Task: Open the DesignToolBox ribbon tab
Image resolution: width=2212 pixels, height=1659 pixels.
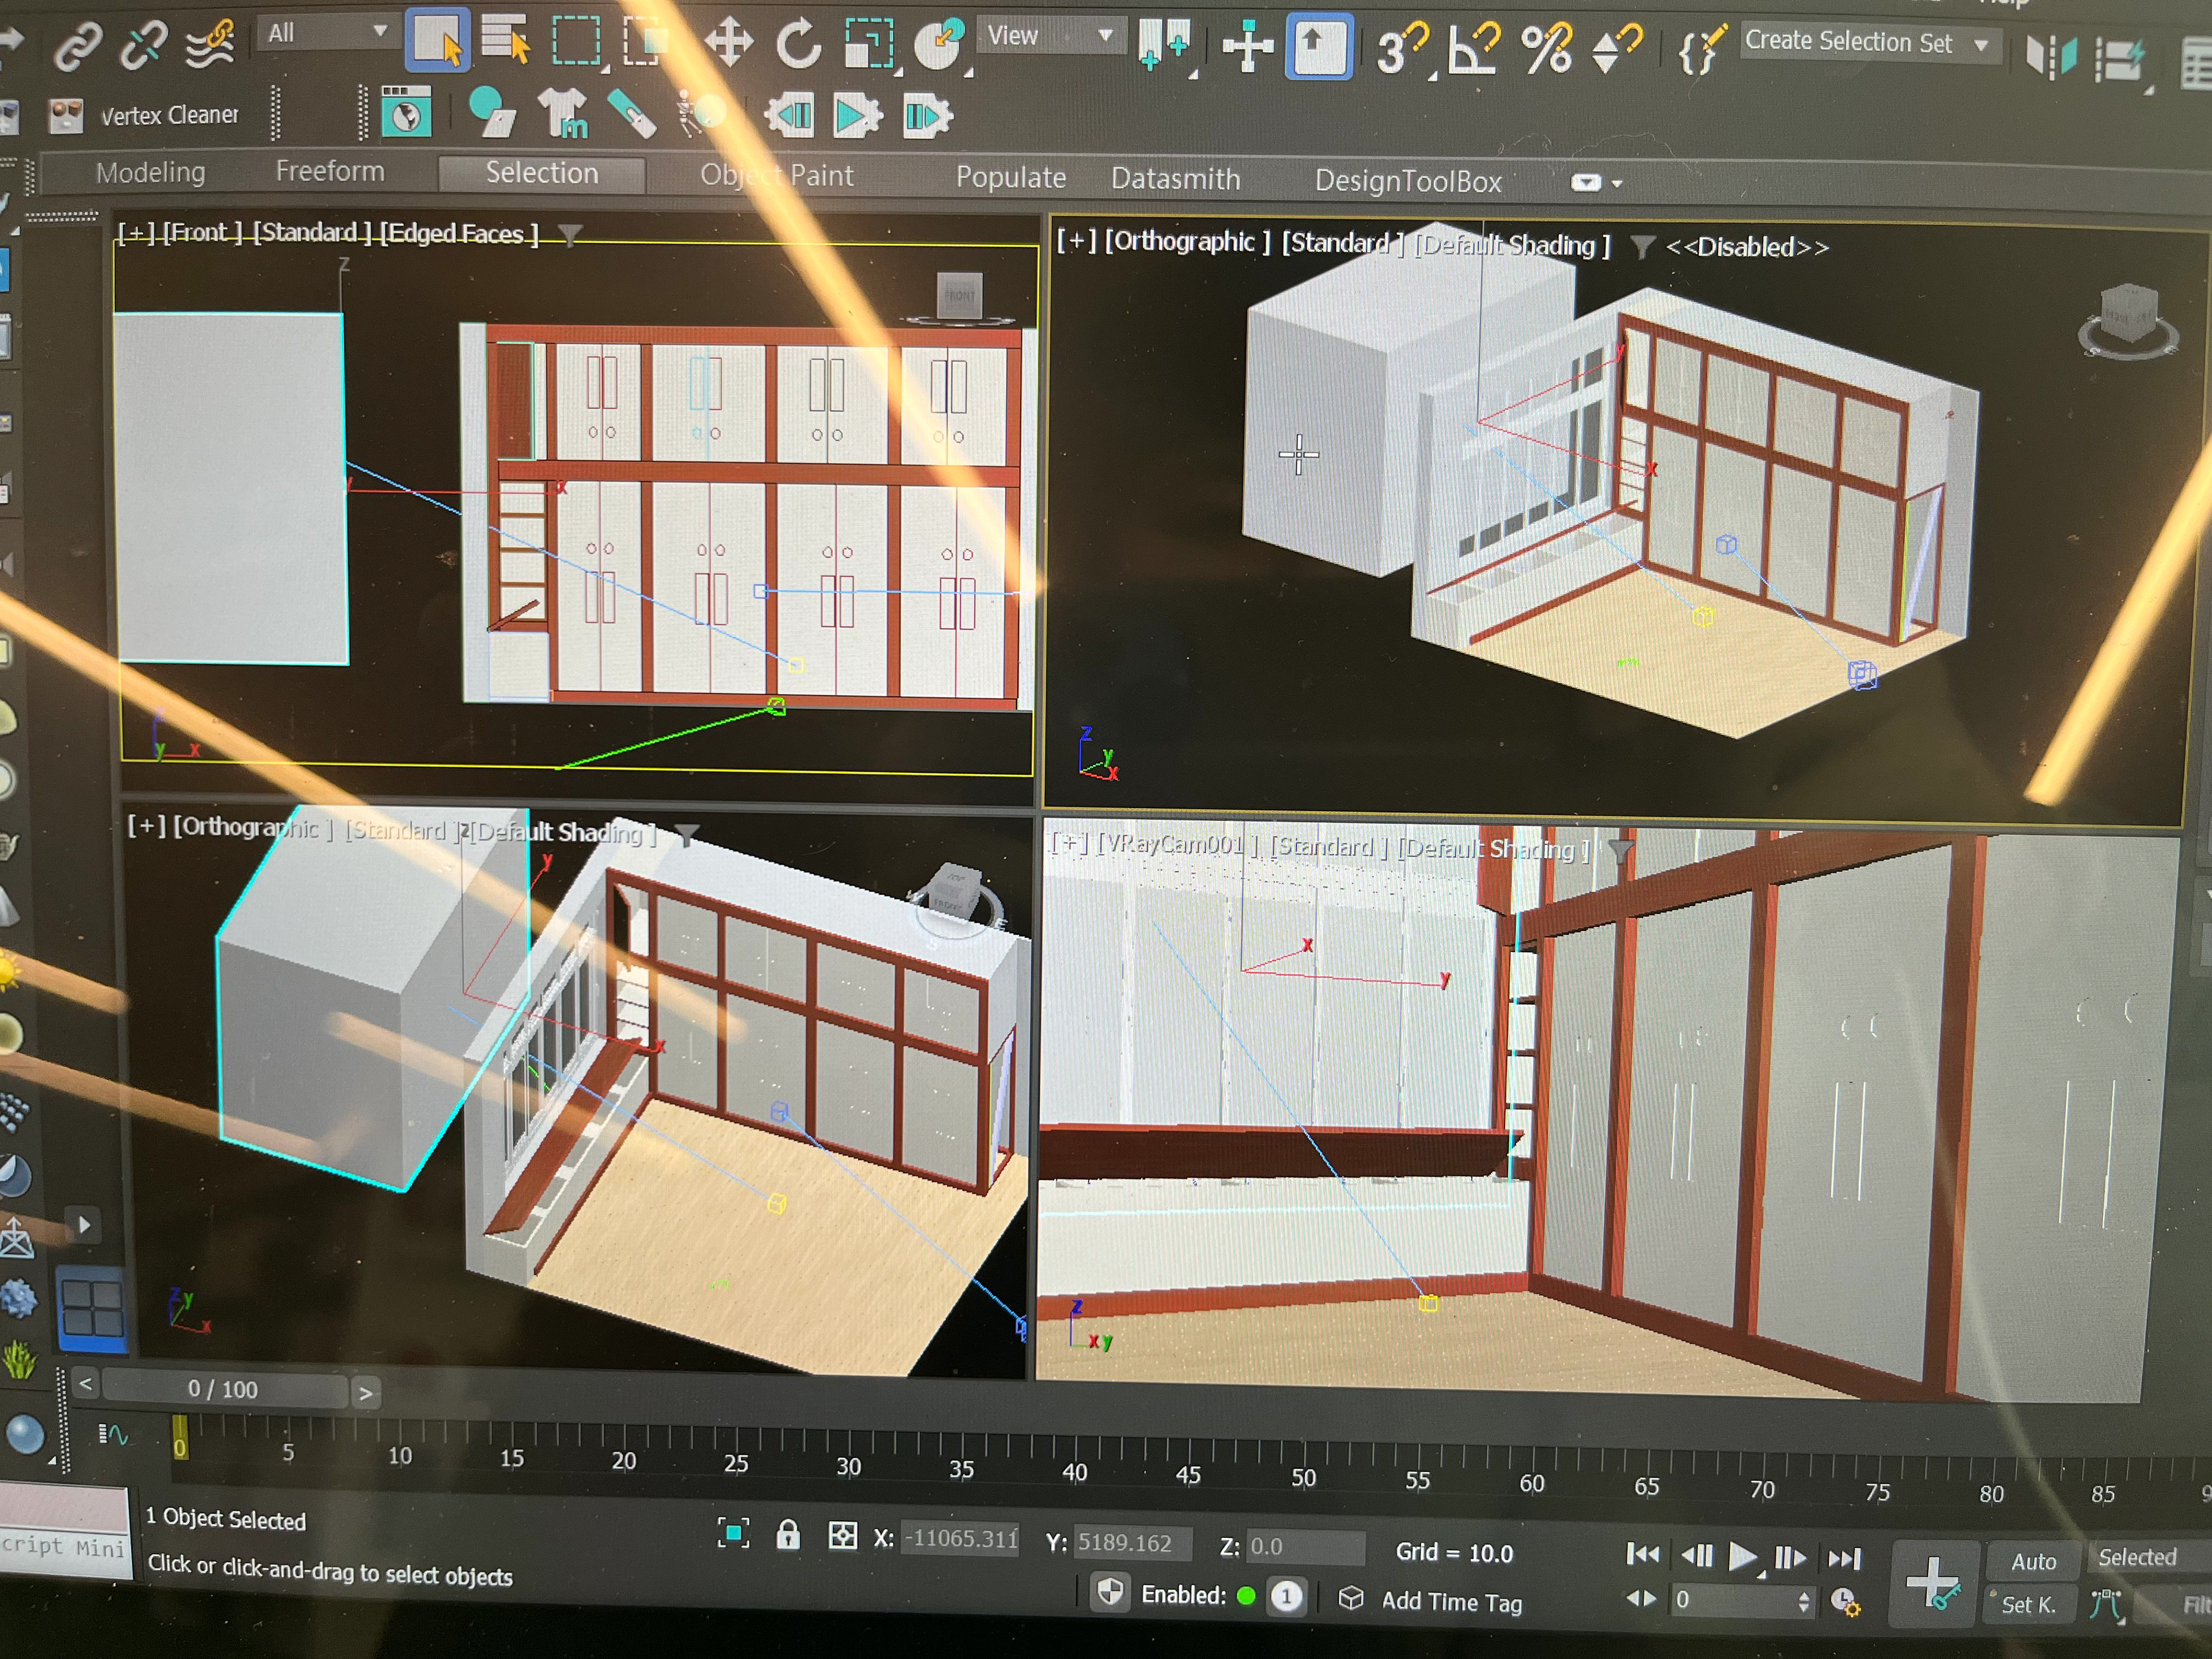Action: [1408, 181]
